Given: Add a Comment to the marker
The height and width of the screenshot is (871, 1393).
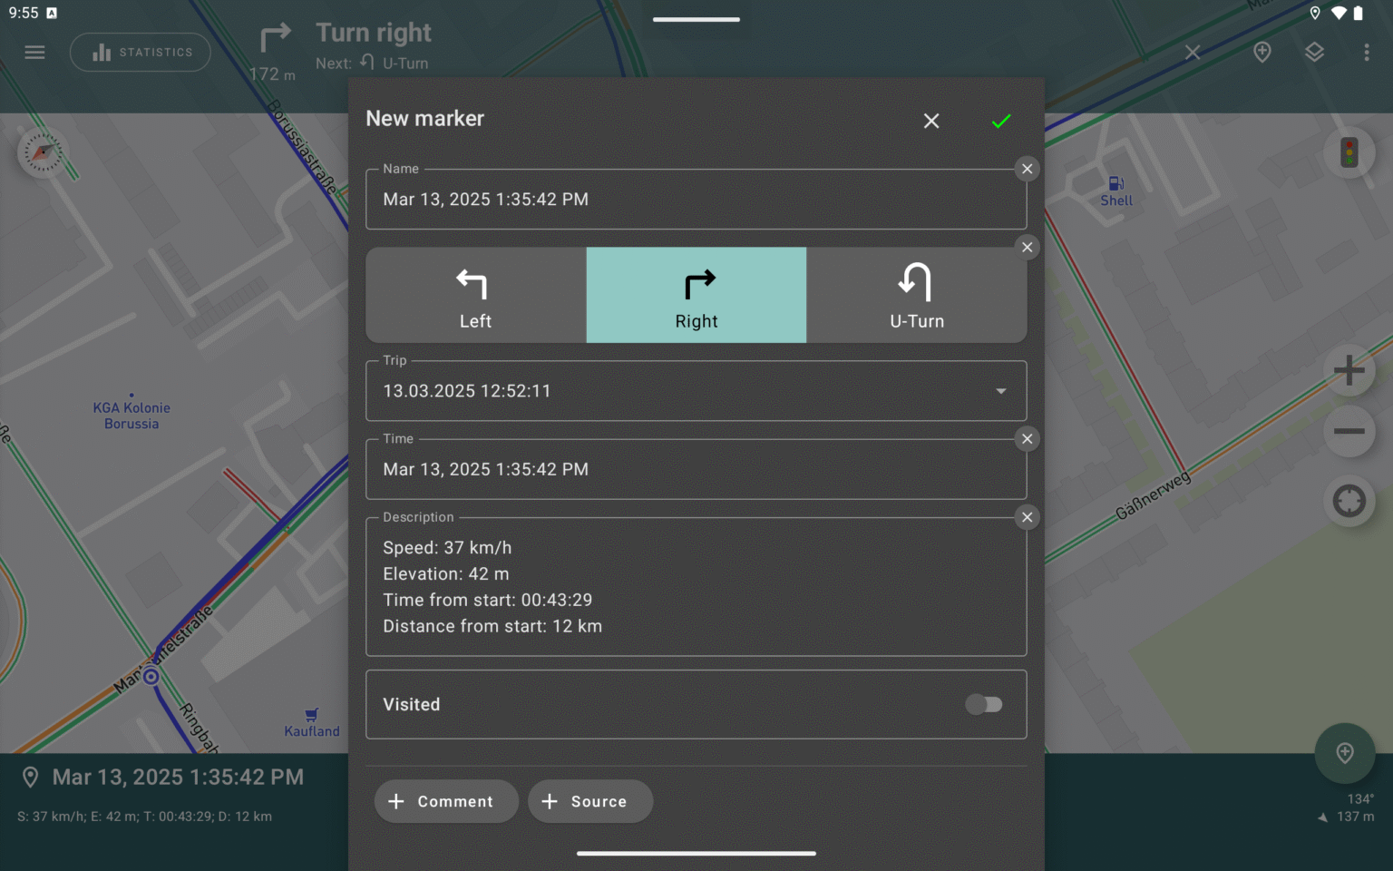Looking at the screenshot, I should click(446, 801).
